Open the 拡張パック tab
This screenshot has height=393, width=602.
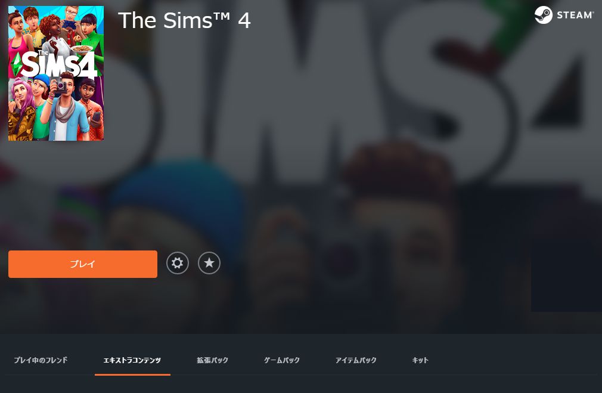[x=212, y=360]
